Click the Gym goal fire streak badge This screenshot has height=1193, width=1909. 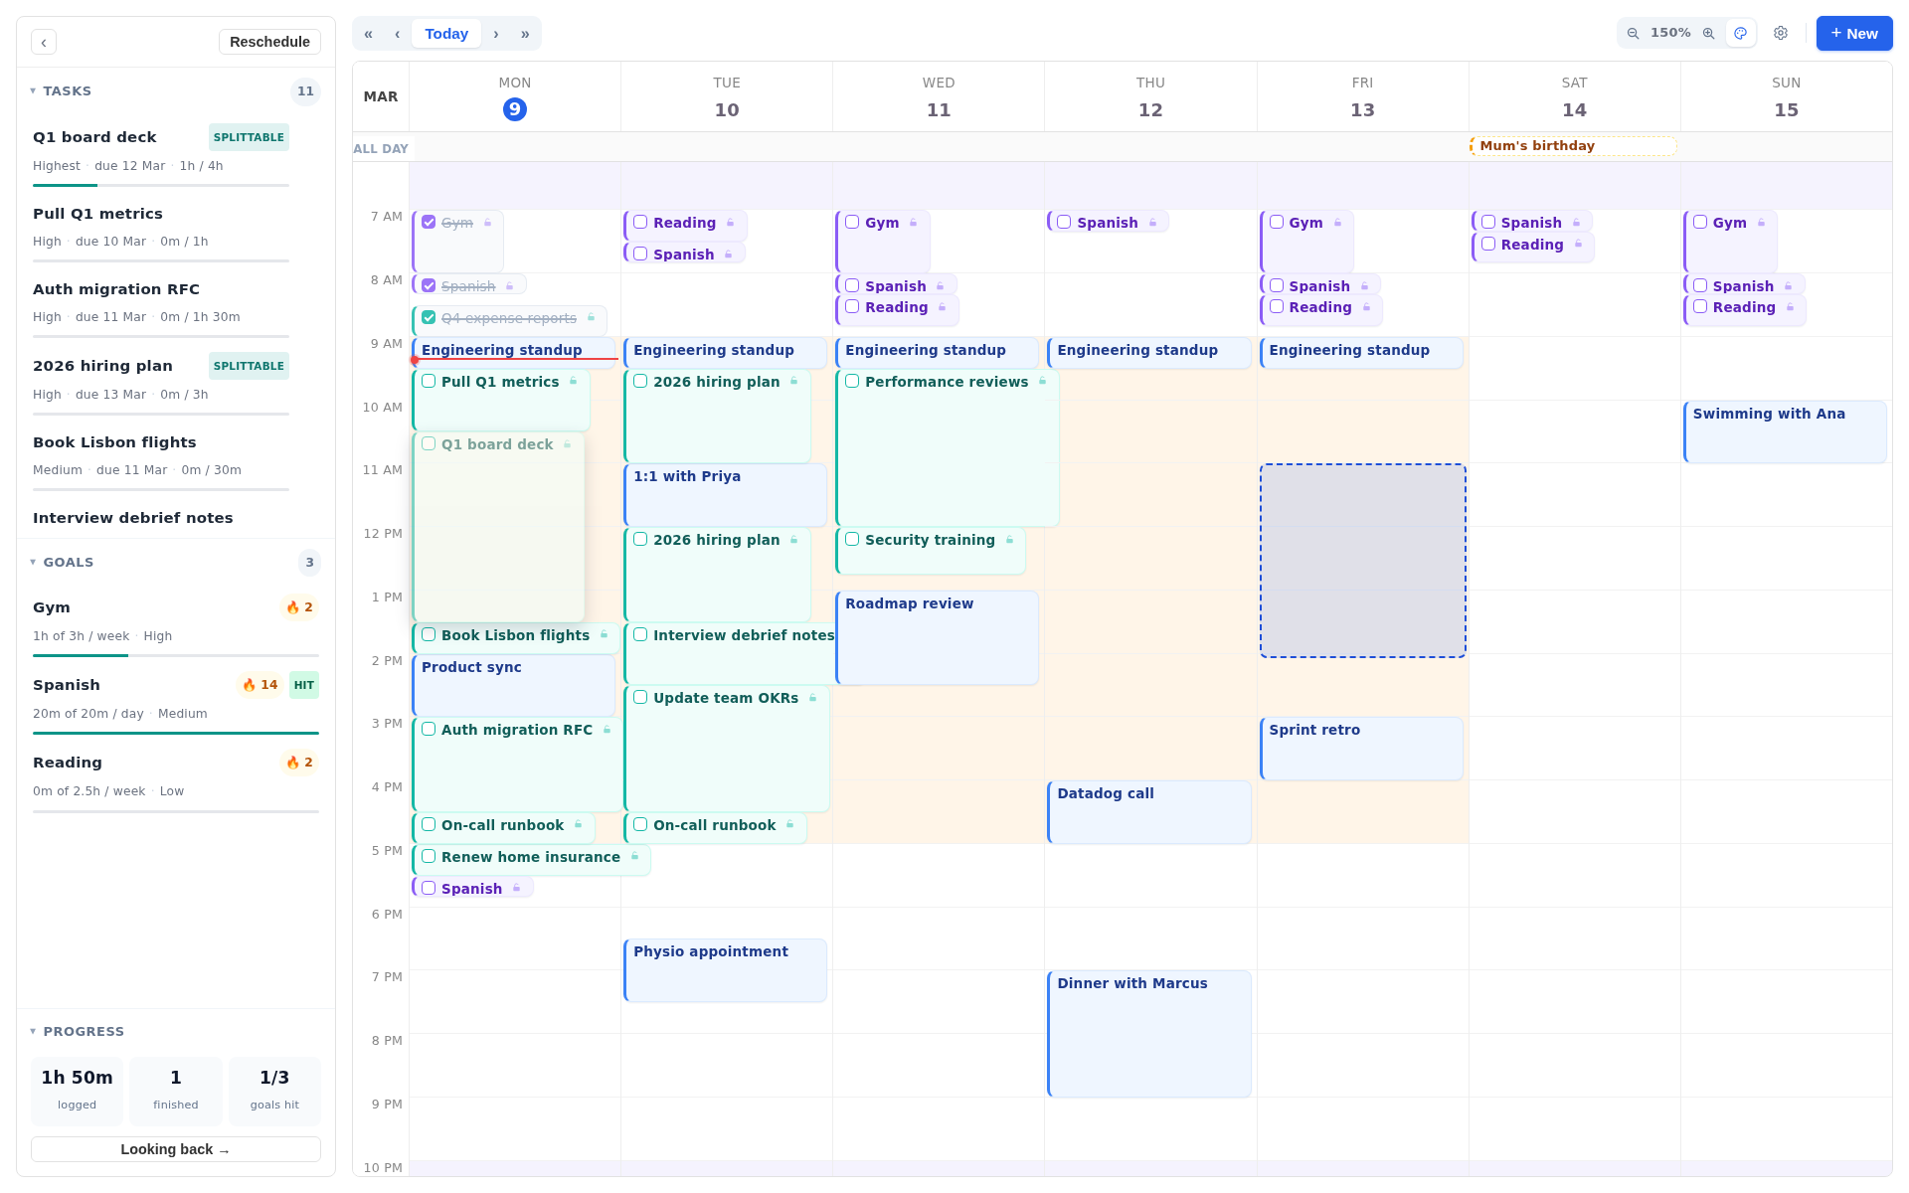point(299,607)
